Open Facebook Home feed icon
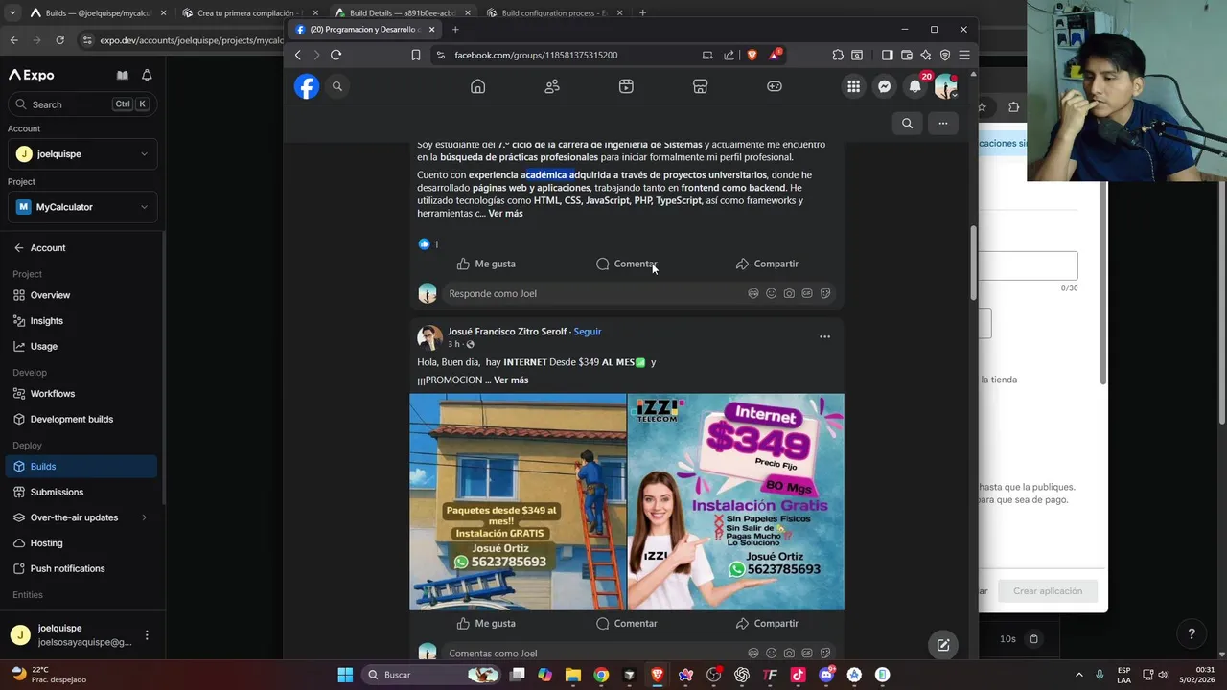The width and height of the screenshot is (1227, 690). coord(477,86)
